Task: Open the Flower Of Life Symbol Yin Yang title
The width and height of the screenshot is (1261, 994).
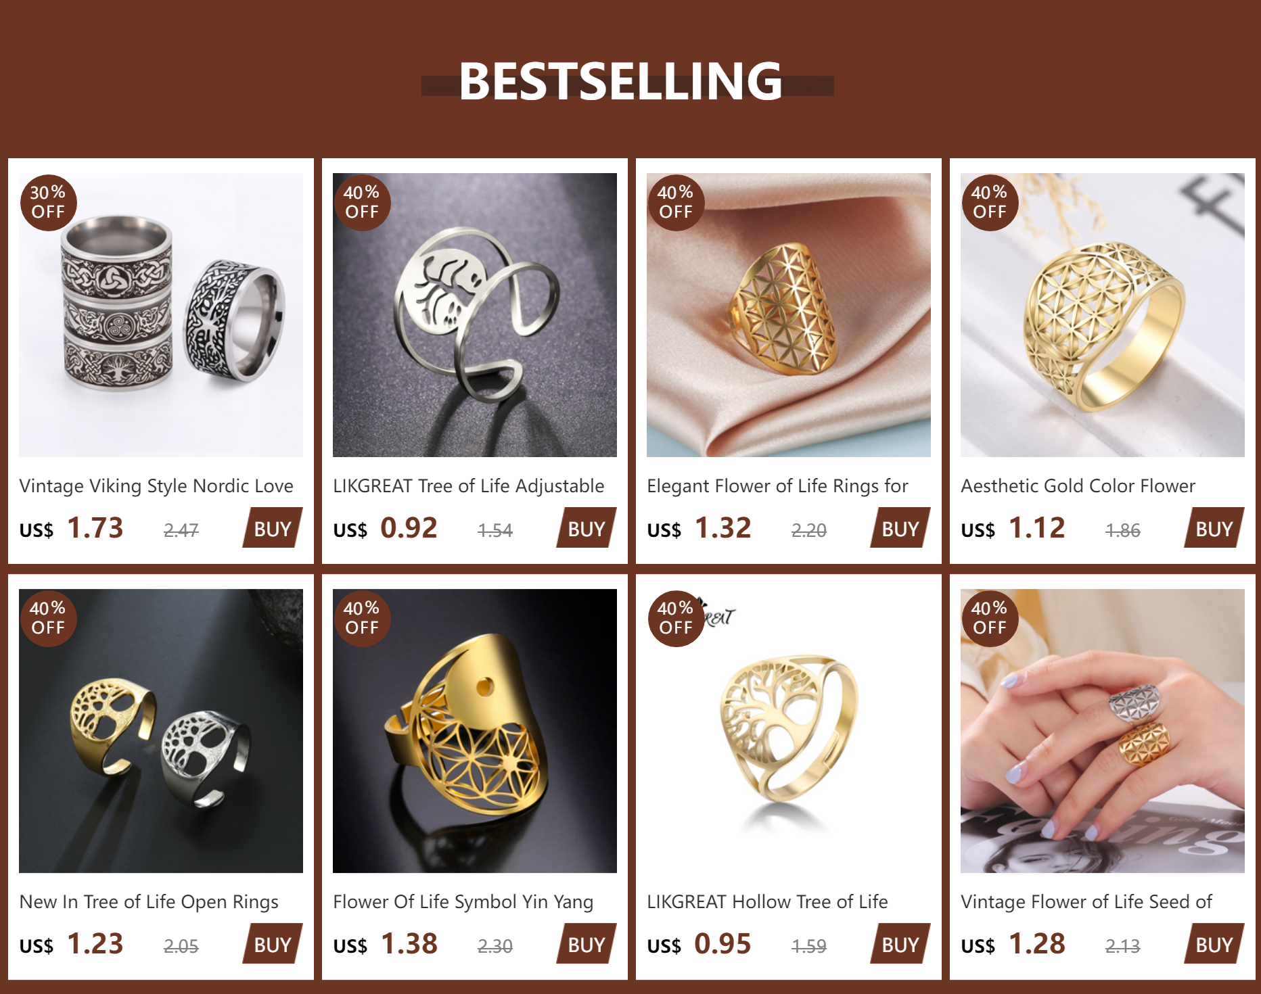Action: click(463, 902)
